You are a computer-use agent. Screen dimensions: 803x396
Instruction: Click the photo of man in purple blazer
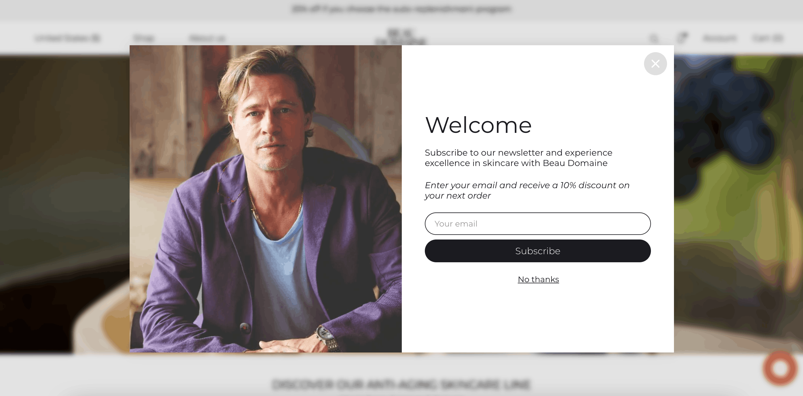click(x=266, y=199)
